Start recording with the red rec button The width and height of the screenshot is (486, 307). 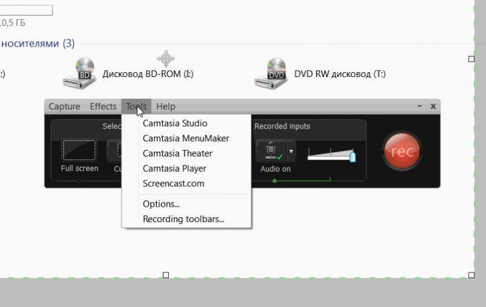[x=402, y=151]
